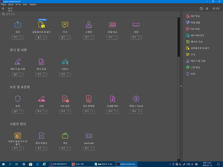Open Microsoft Edge from the taskbar
The image size is (223, 167).
pyautogui.click(x=37, y=164)
